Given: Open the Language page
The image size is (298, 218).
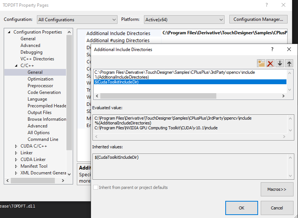Looking at the screenshot, I should click(x=37, y=99).
